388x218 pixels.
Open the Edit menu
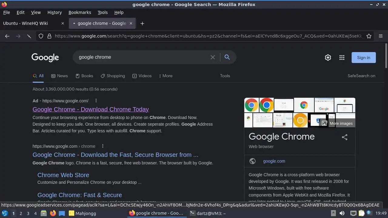coord(21,12)
